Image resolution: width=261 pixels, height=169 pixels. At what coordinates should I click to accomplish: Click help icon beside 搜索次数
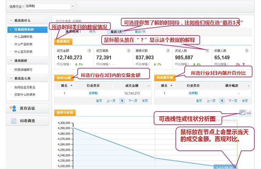(x=168, y=51)
